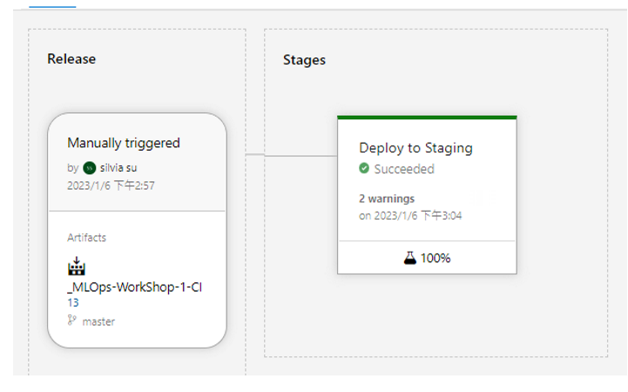Screen dimensions: 628x392
Task: Click the 100% test pass rate
Action: click(x=436, y=258)
